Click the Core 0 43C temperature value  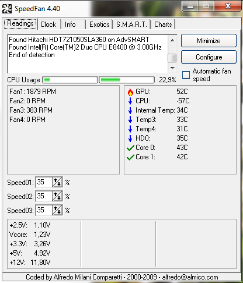point(182,148)
